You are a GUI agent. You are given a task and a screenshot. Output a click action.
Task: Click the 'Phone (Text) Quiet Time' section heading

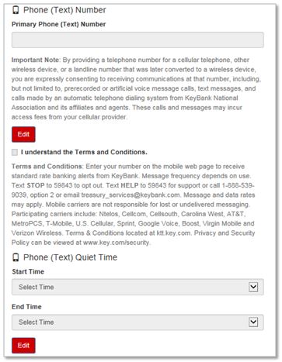70,257
